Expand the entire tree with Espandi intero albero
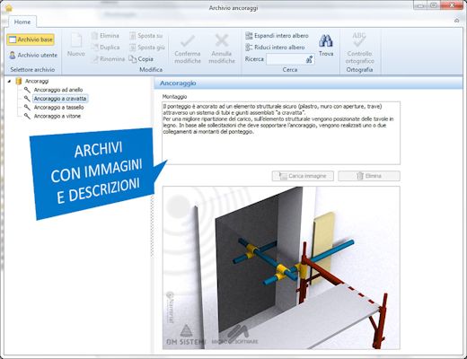Viewport: 467px width, 359px height. (x=277, y=36)
